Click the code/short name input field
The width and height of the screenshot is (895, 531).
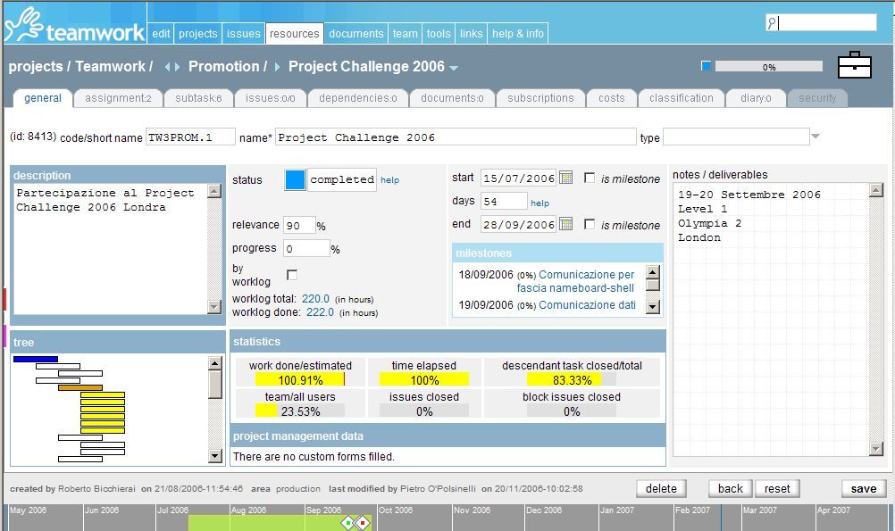coord(190,137)
